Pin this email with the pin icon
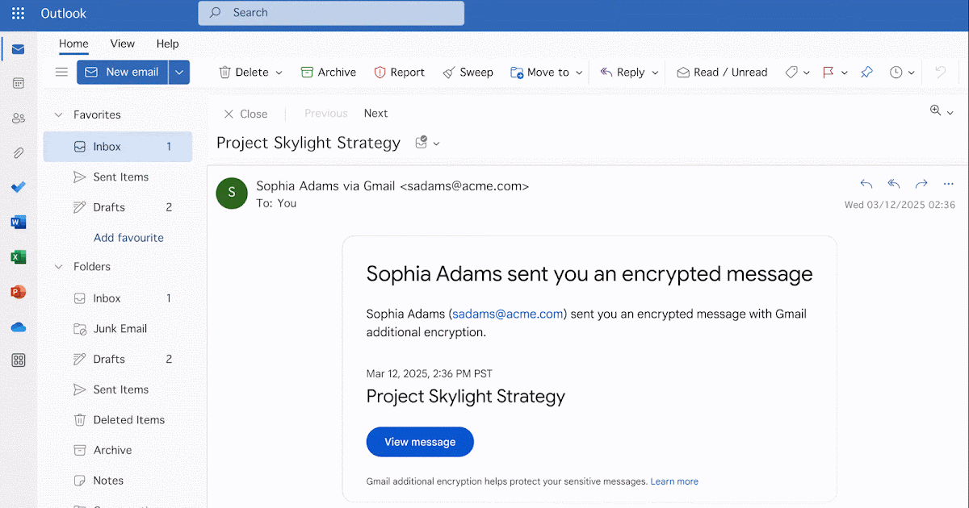969x508 pixels. pos(866,72)
